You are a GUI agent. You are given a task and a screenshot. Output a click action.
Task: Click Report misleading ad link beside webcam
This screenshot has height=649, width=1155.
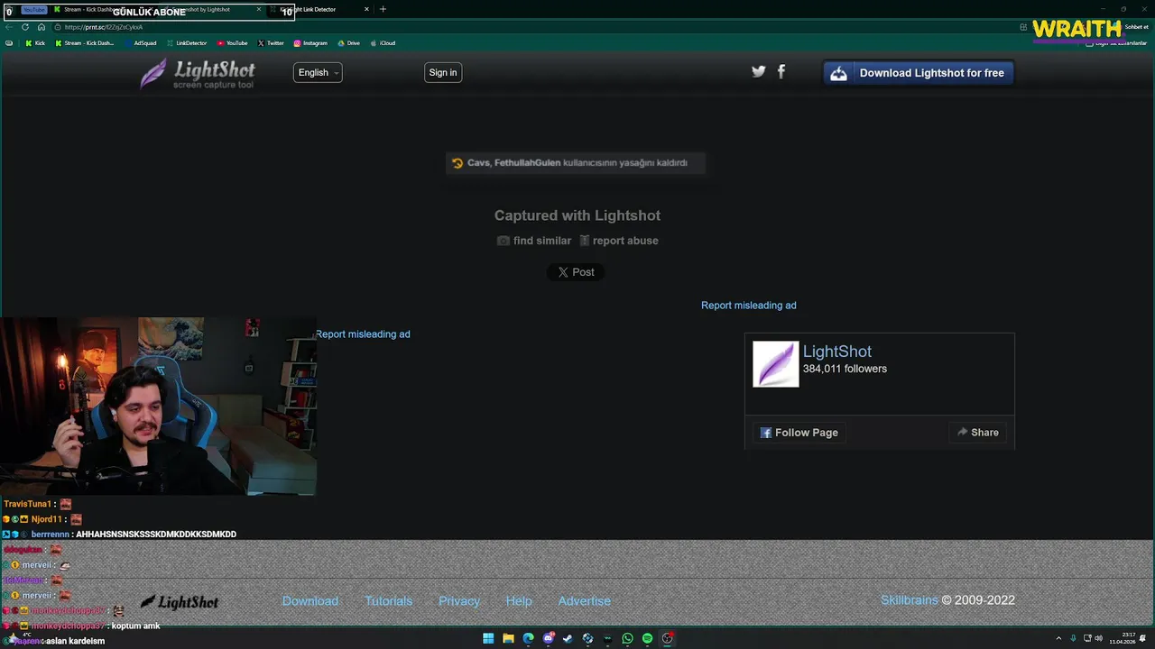[x=363, y=334]
